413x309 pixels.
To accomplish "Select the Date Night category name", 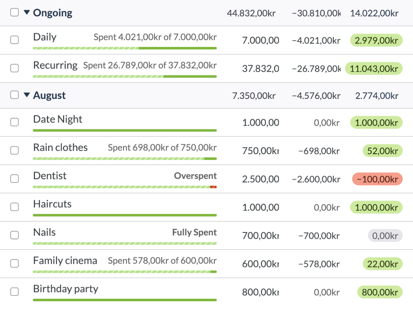I will click(57, 119).
